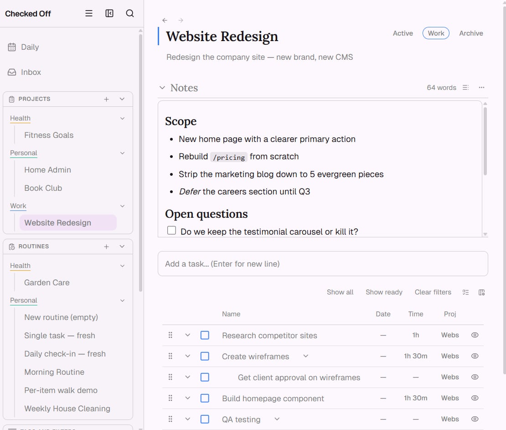This screenshot has width=506, height=430.
Task: Collapse sidebar using panel icon
Action: click(x=109, y=13)
